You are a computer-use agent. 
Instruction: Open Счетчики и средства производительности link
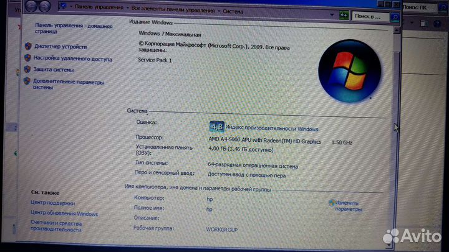[x=56, y=226]
